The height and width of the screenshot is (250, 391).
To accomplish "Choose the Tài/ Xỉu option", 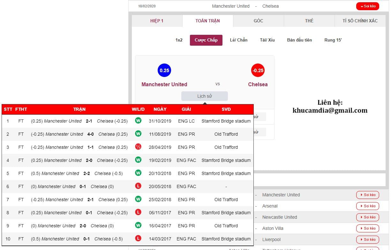I will (x=267, y=40).
